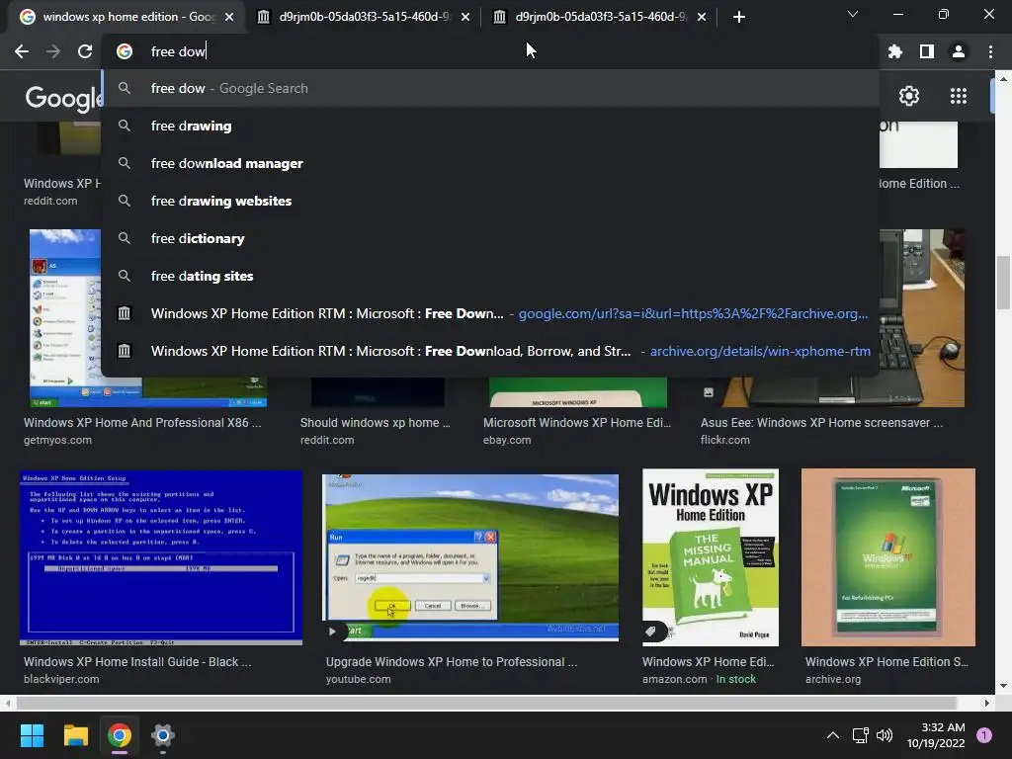Viewport: 1012px width, 759px height.
Task: Click the horizontal scrollbar at page bottom
Action: [x=486, y=703]
